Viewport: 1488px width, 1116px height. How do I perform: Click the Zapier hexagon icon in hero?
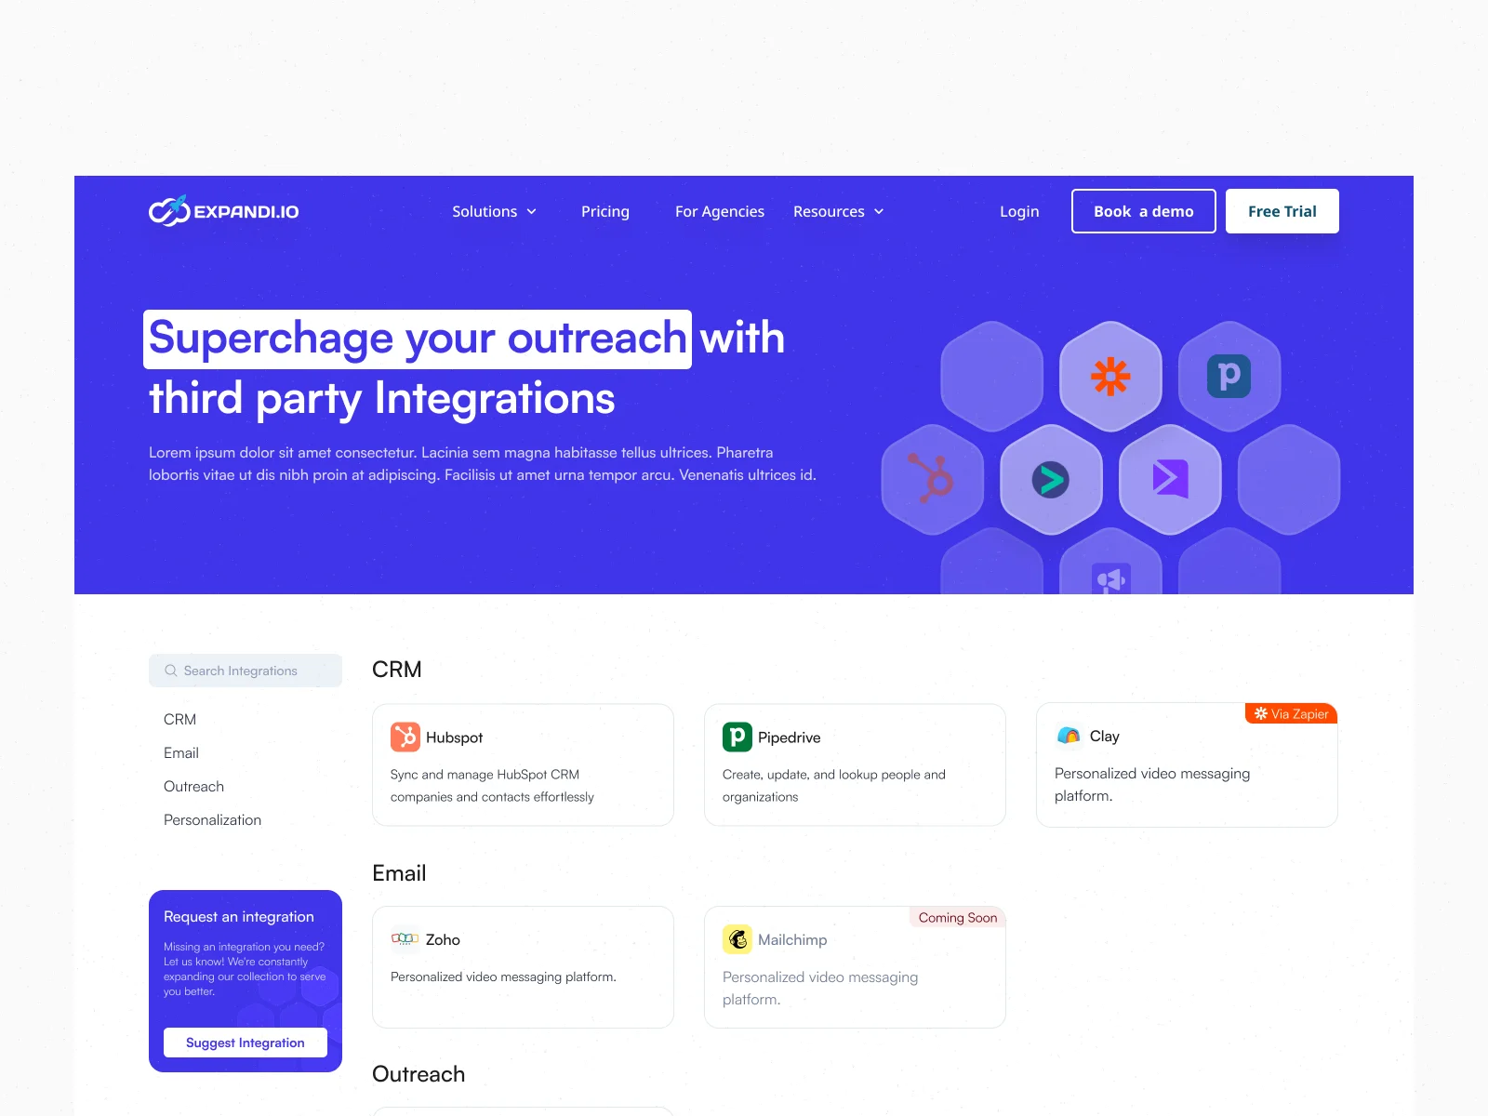[1110, 377]
